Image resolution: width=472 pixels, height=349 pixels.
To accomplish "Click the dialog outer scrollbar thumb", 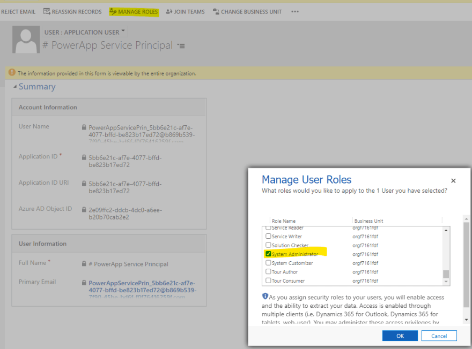I will pos(466,265).
